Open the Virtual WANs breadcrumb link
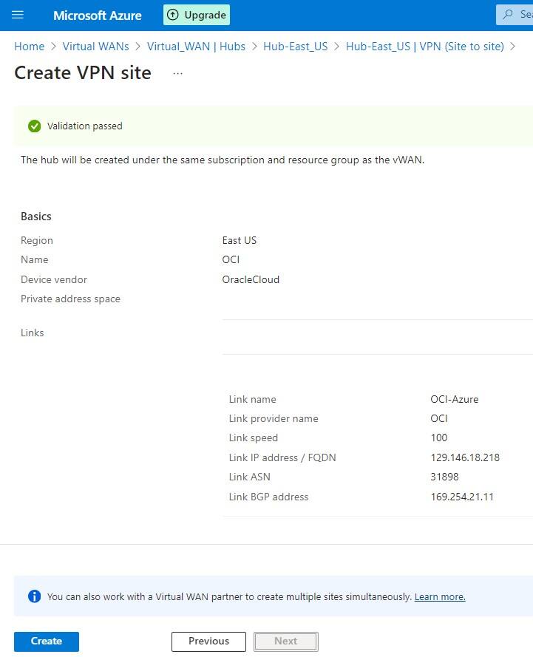 click(x=95, y=46)
